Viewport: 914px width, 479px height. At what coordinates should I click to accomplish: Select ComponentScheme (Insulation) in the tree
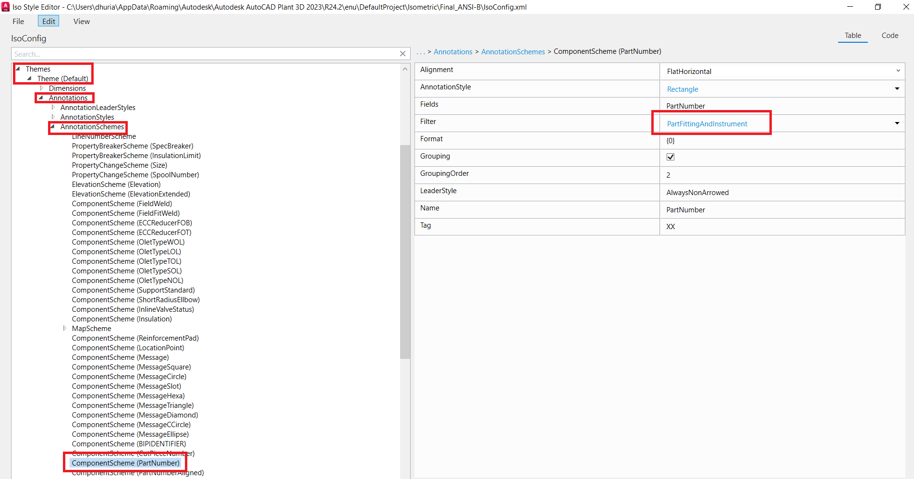pos(122,319)
